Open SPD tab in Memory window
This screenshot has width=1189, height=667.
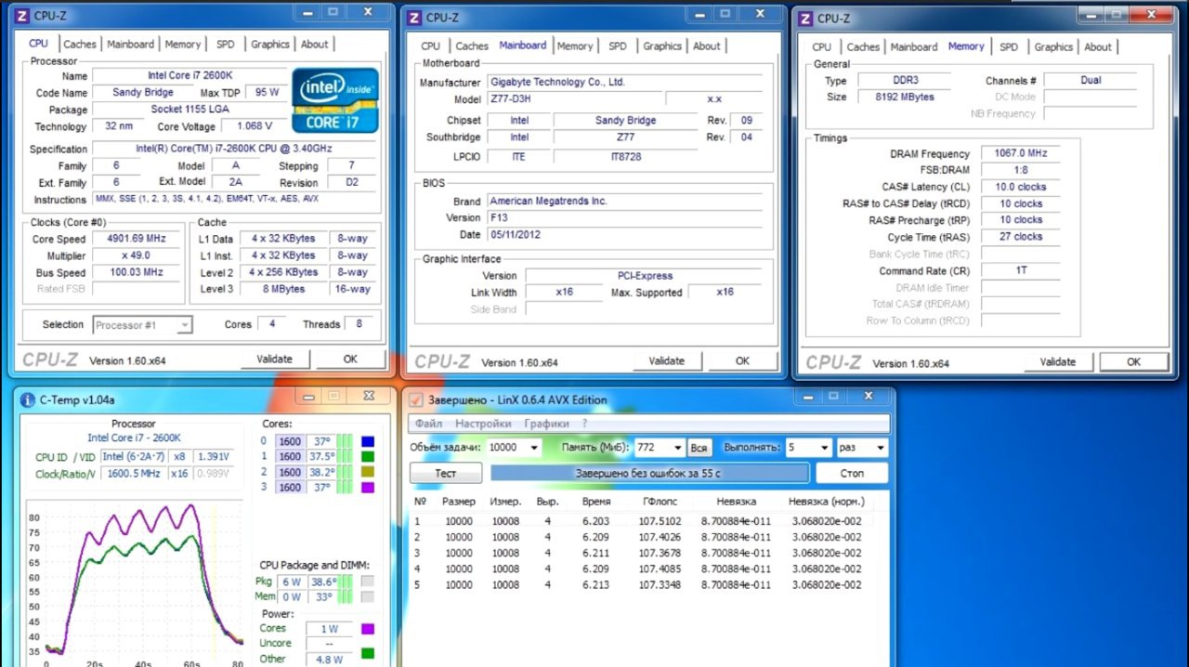pos(1009,46)
